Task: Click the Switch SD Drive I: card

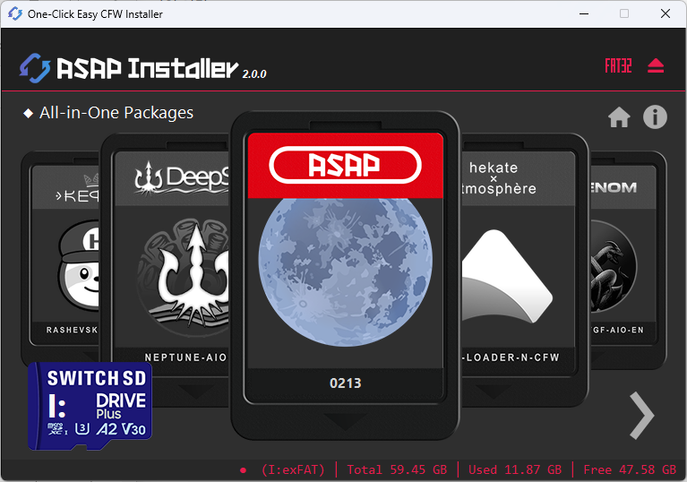Action: 90,406
